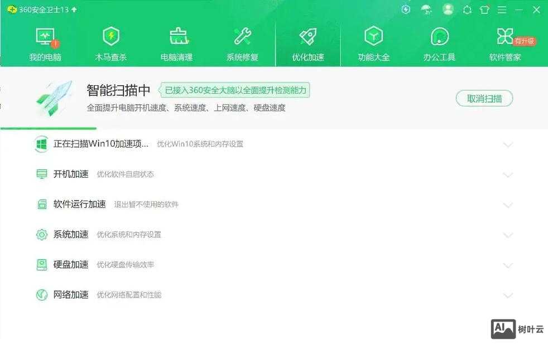Image resolution: width=548 pixels, height=345 pixels.
Task: Open the 我的电脑 computer check panel
Action: [x=45, y=42]
